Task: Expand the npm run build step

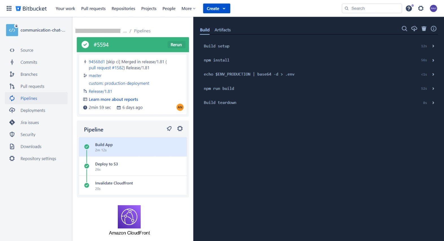Action: pyautogui.click(x=433, y=89)
